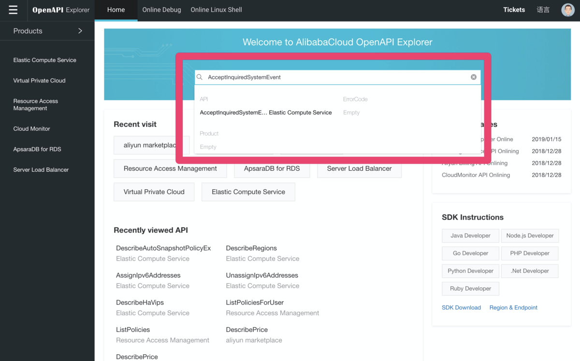This screenshot has height=361, width=580.
Task: Click the search magnifier icon
Action: [x=200, y=77]
